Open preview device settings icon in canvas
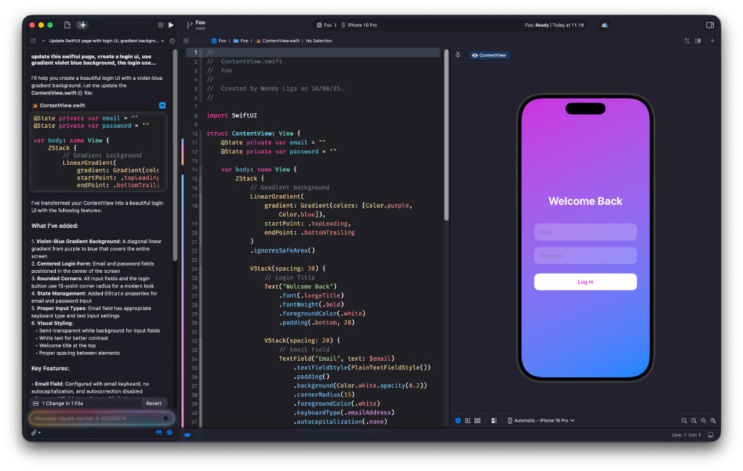Screen dimensions: 743x471 tap(494, 420)
